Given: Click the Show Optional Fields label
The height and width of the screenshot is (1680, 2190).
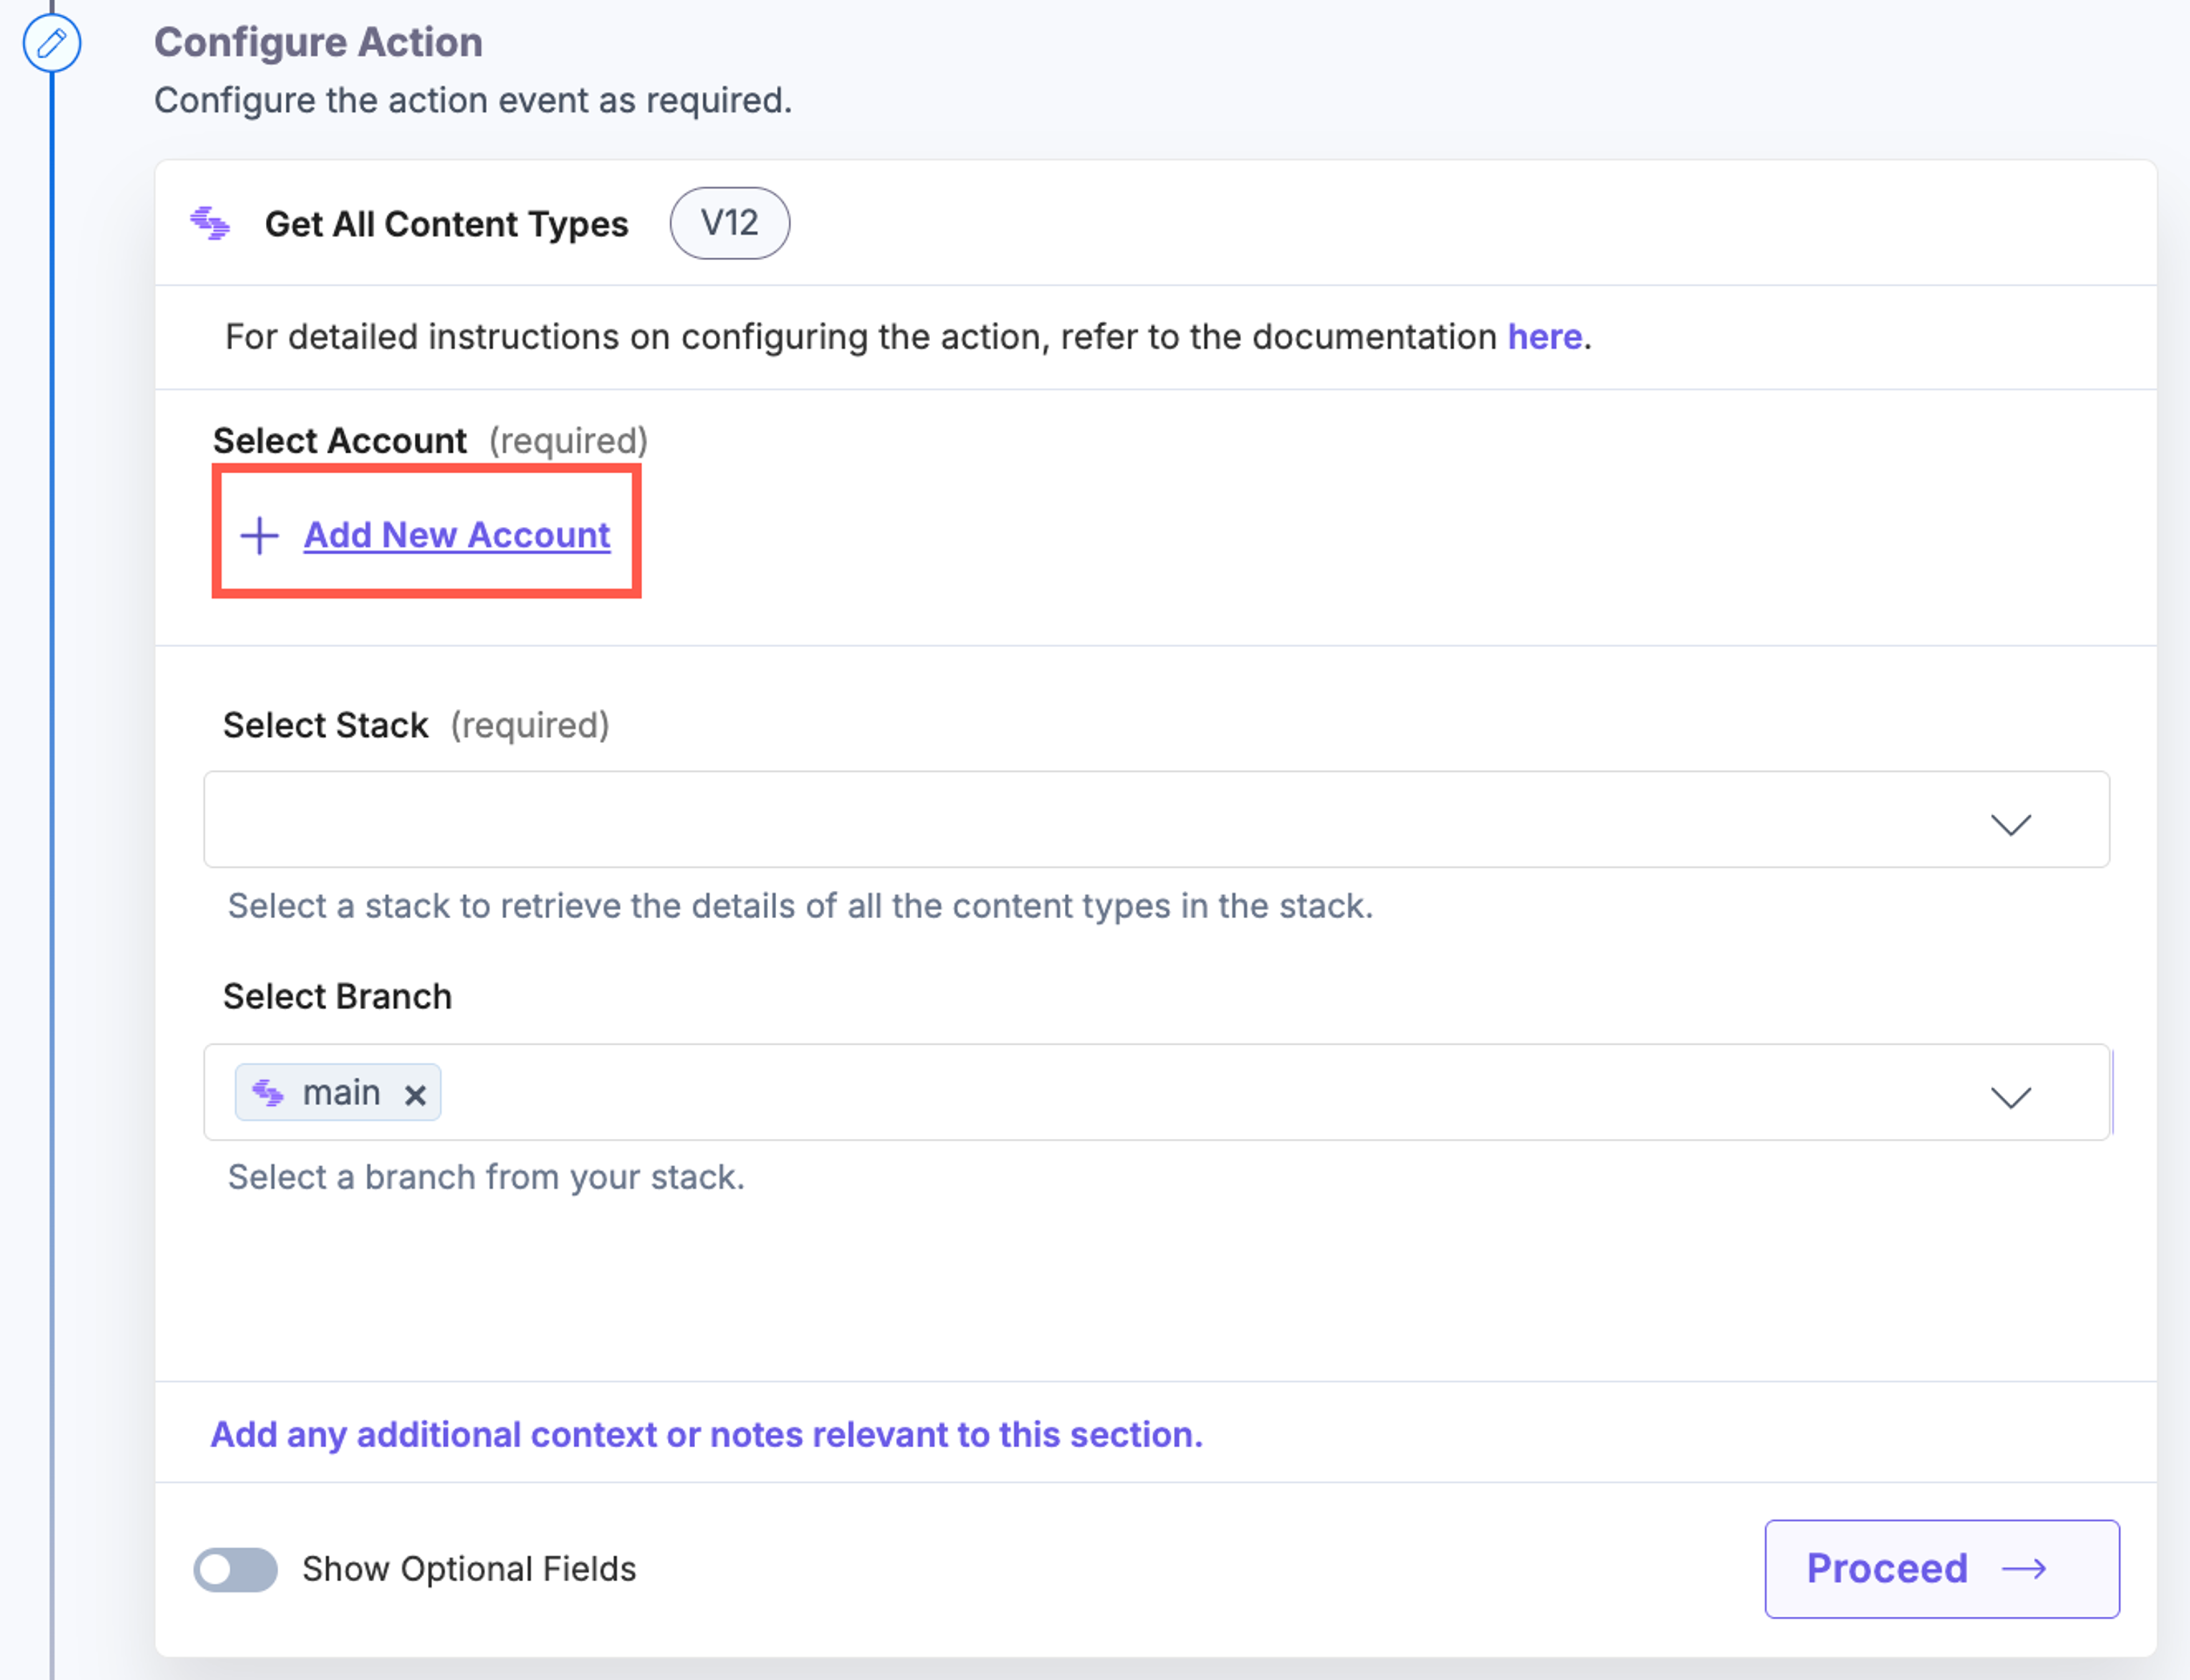Looking at the screenshot, I should 469,1569.
